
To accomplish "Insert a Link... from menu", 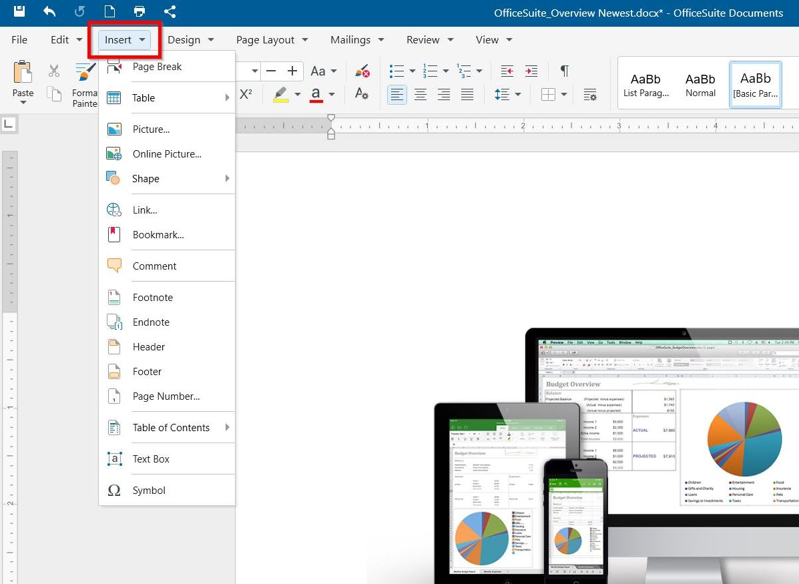I will tap(167, 210).
